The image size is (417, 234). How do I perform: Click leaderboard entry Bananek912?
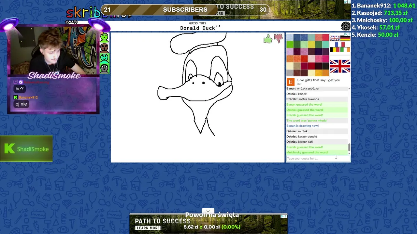384,6
